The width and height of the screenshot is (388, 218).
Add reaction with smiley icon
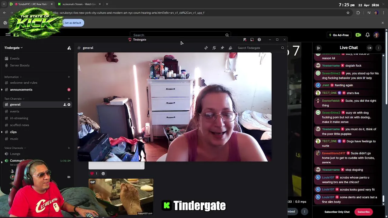point(103,173)
